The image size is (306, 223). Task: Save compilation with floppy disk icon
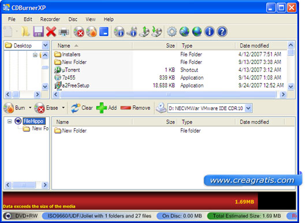38,32
